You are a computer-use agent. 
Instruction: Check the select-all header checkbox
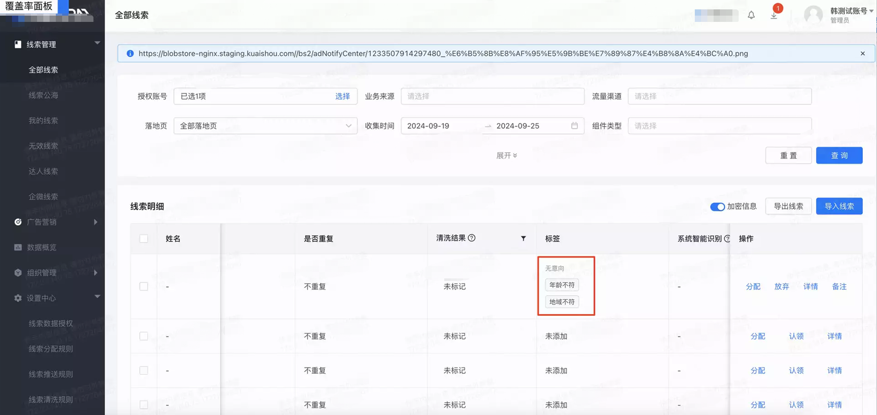pyautogui.click(x=144, y=238)
